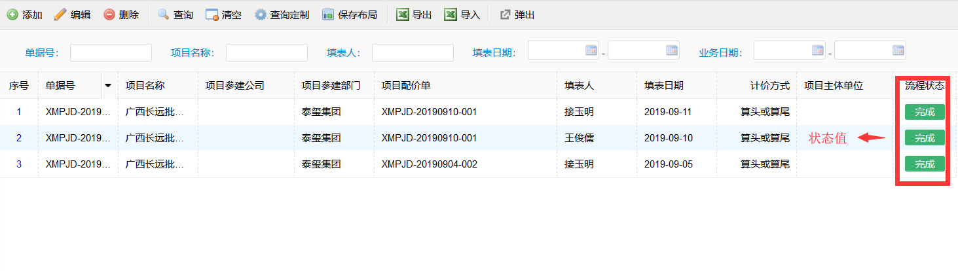Click the 保存布局 save layout icon
958x271 pixels.
(x=328, y=14)
